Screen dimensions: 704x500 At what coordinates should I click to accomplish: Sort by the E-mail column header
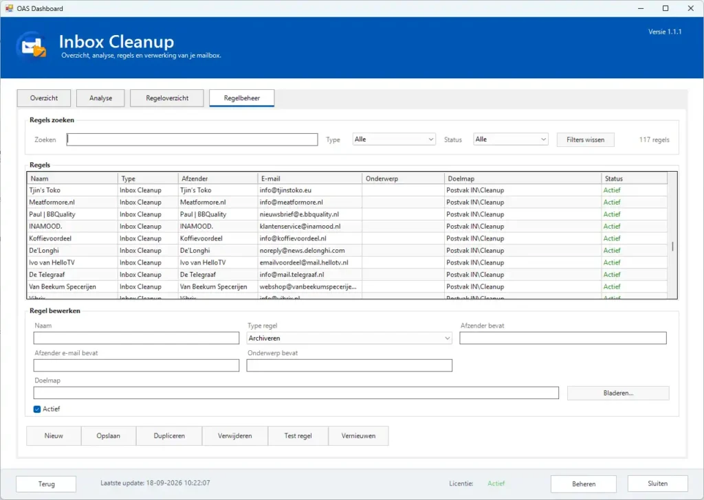[x=310, y=179]
